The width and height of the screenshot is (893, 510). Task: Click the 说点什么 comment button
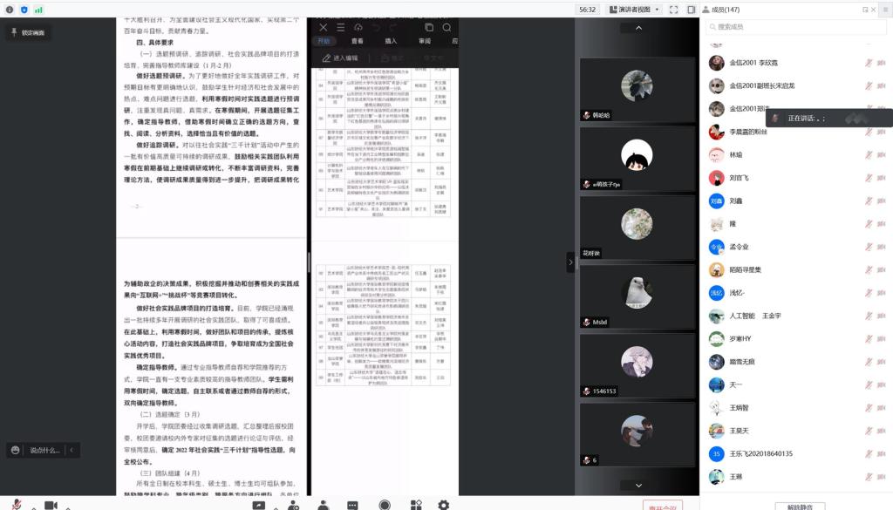(x=44, y=450)
